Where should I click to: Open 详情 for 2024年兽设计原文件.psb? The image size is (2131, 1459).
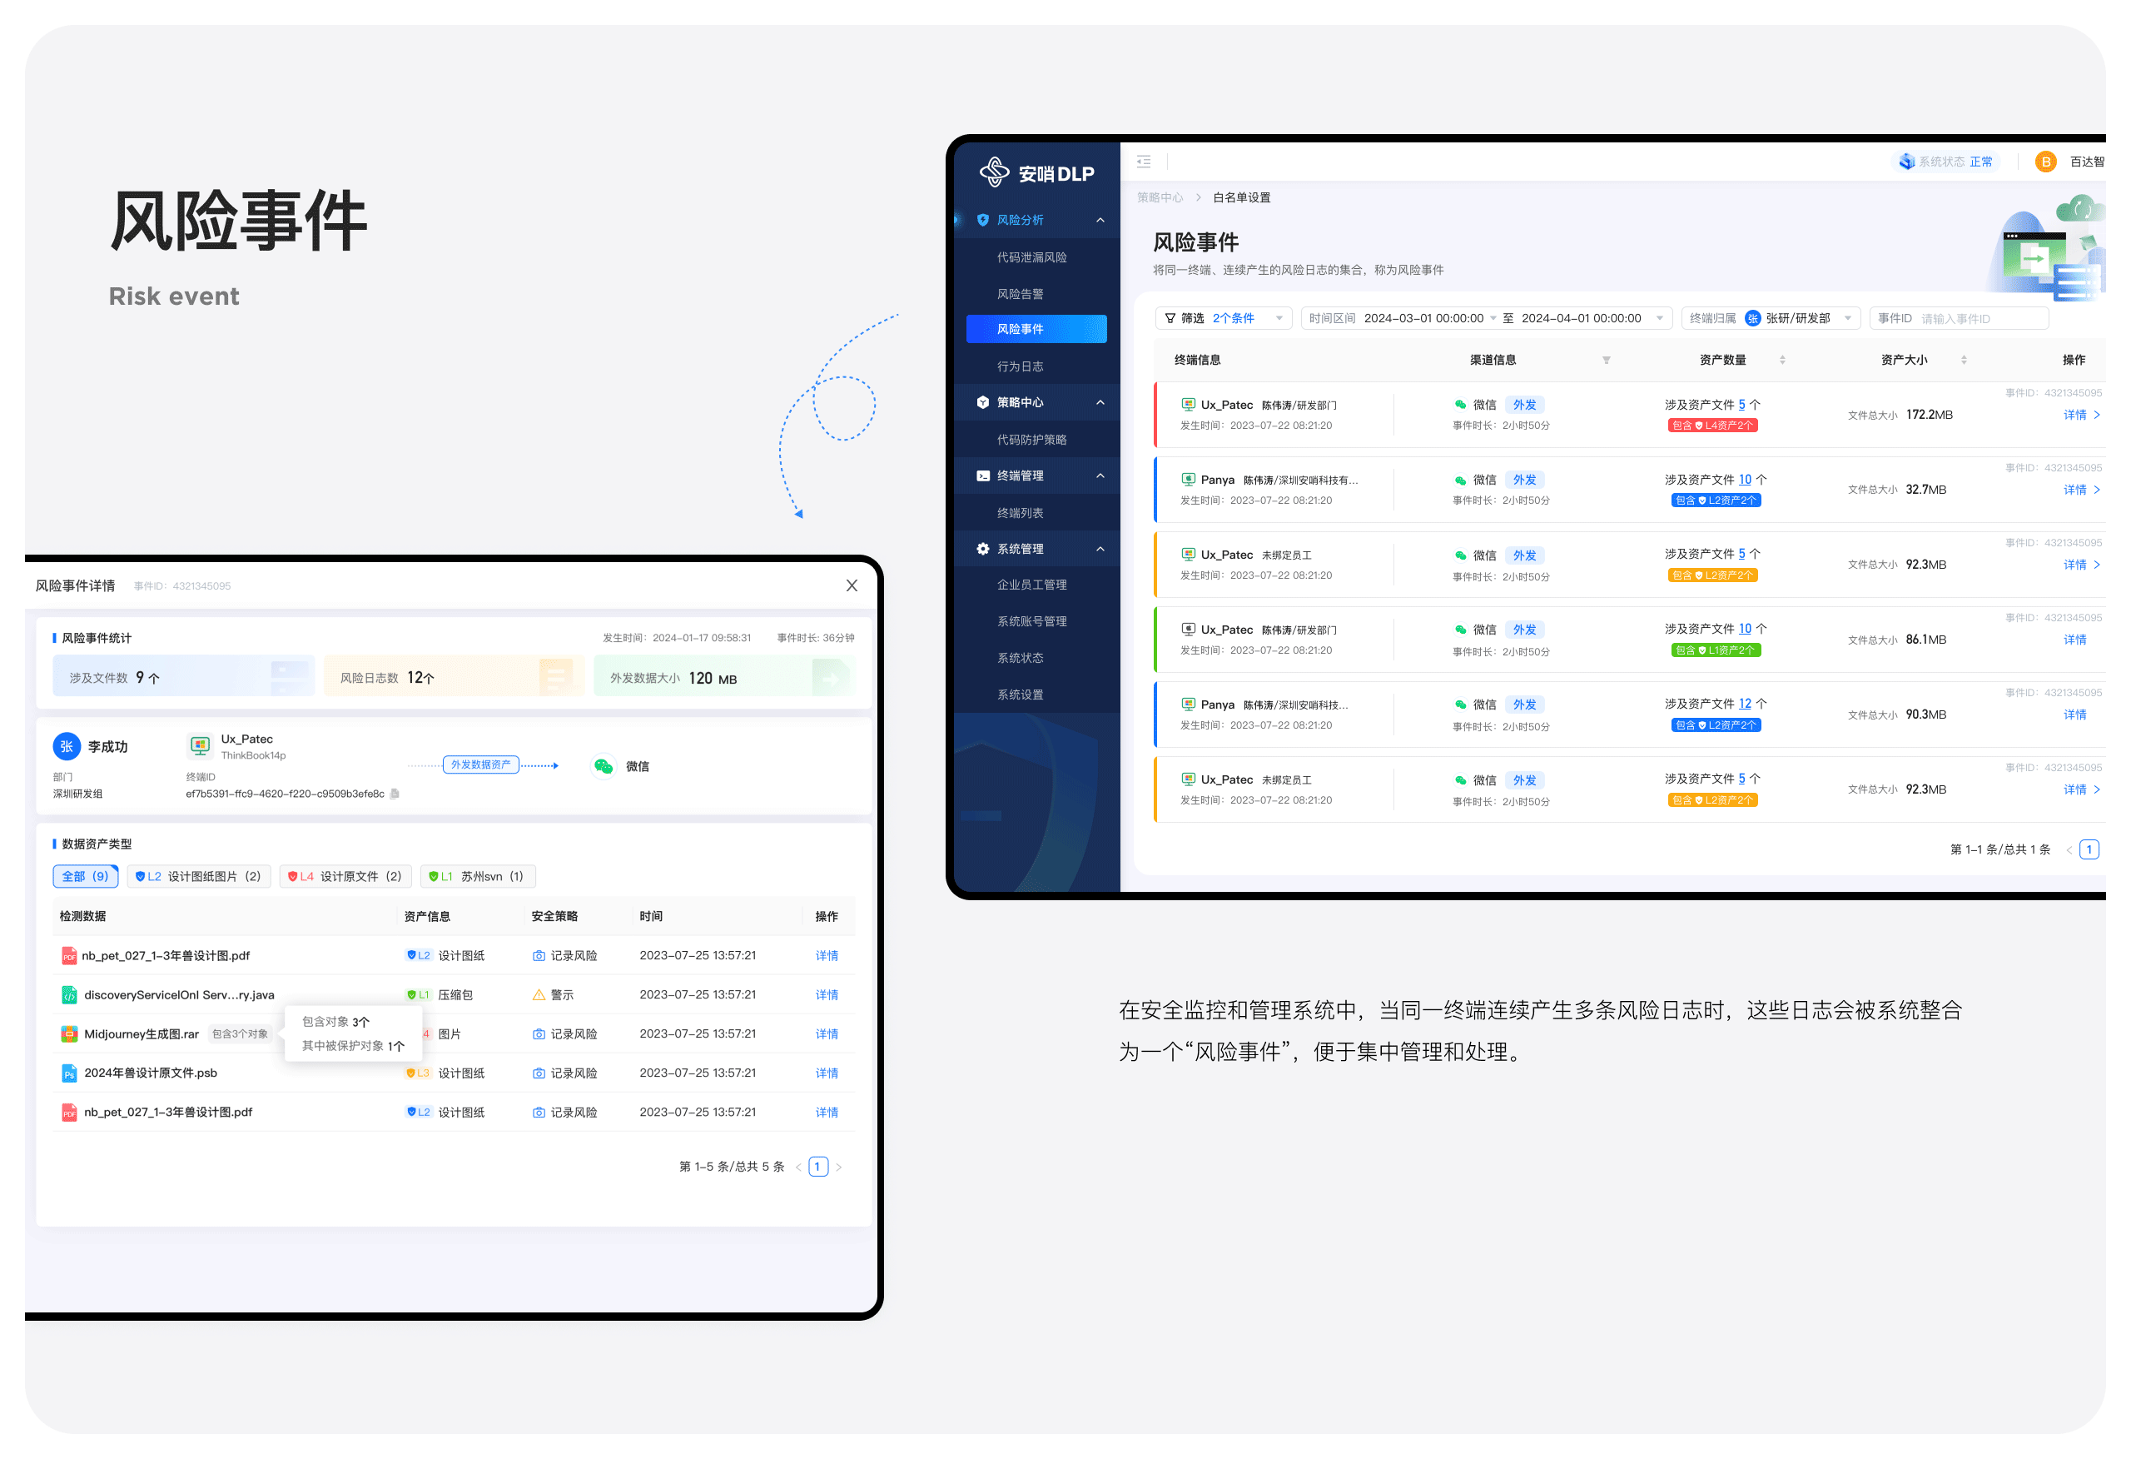(826, 1073)
